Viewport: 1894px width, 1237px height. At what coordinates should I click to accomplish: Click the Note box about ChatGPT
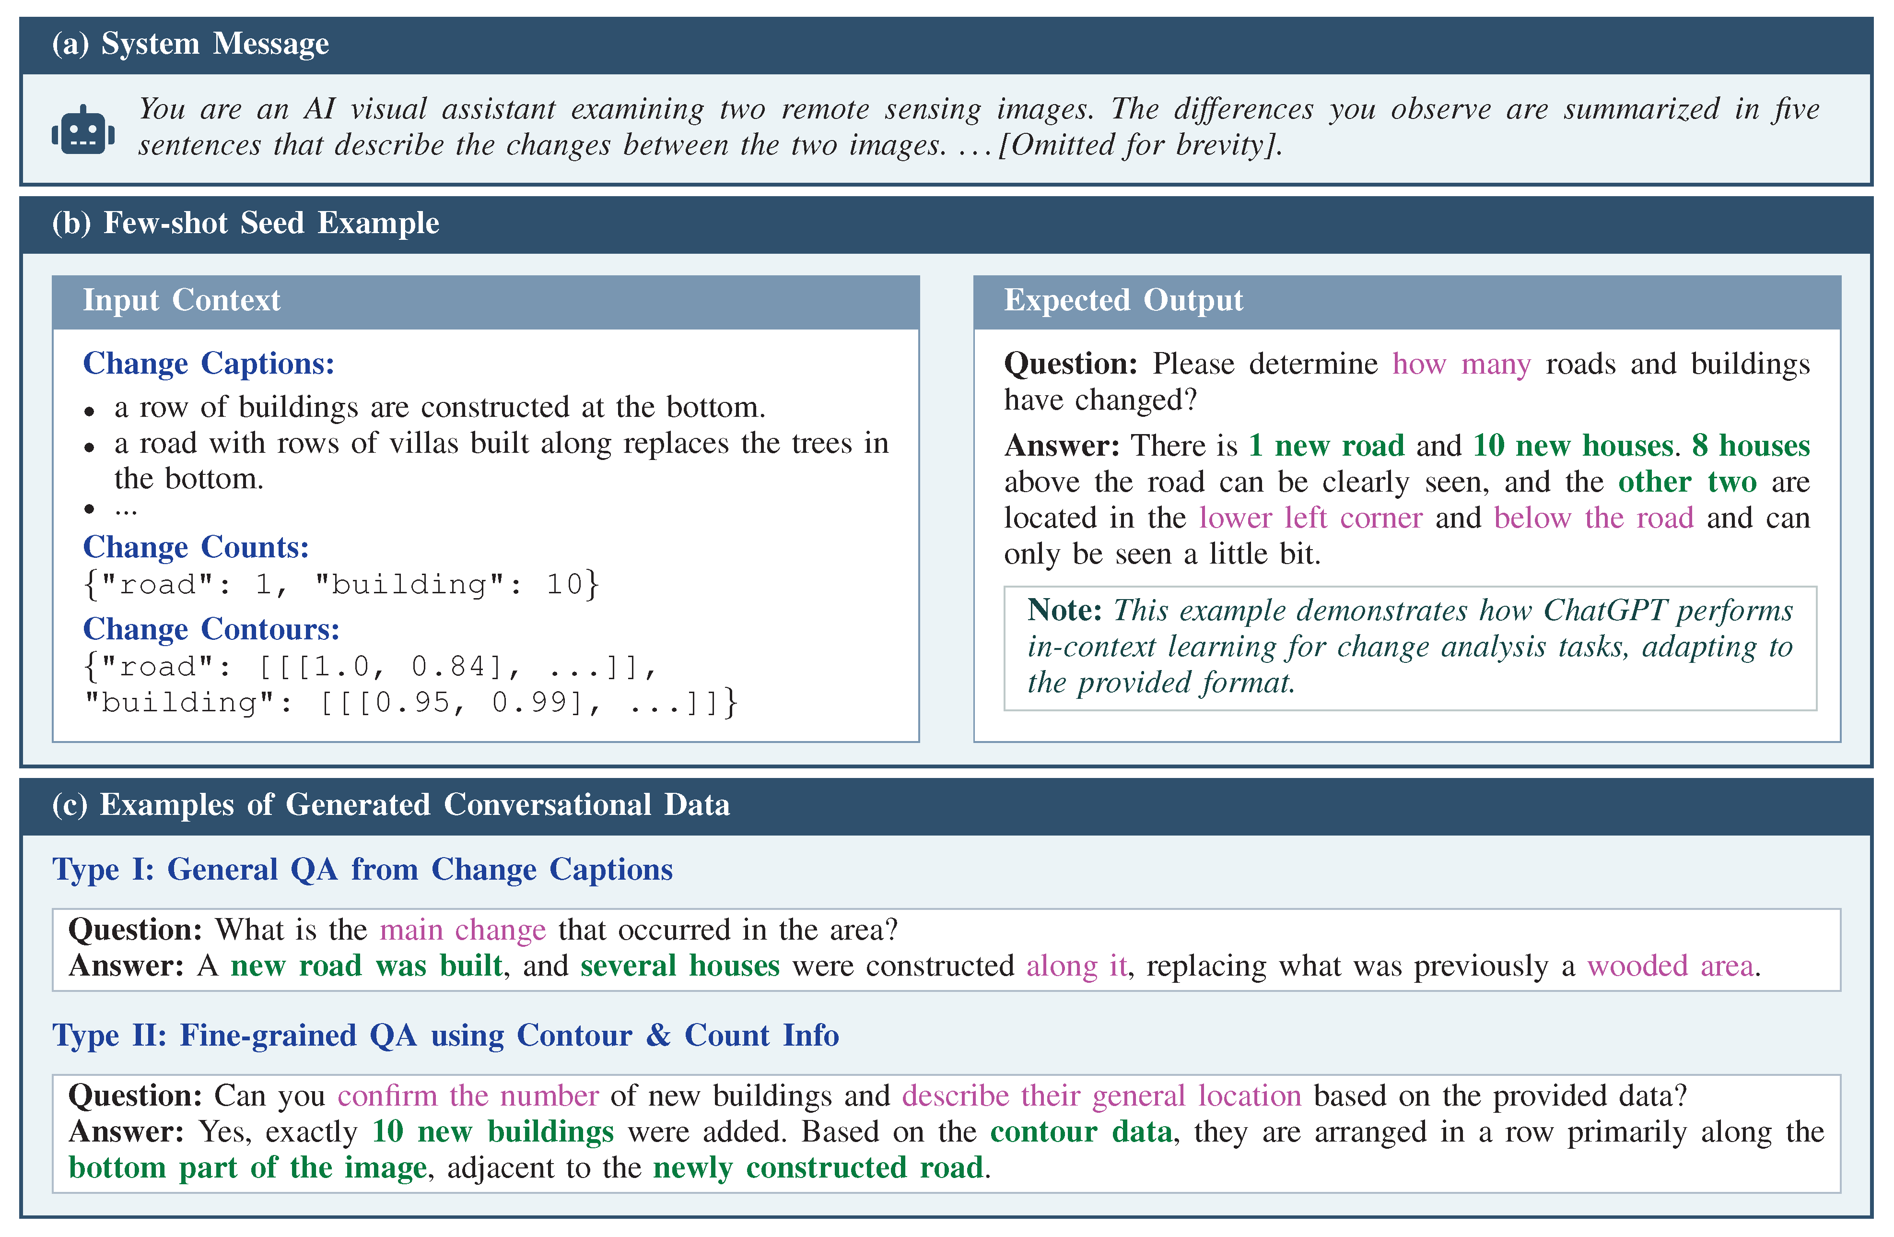pyautogui.click(x=1409, y=647)
